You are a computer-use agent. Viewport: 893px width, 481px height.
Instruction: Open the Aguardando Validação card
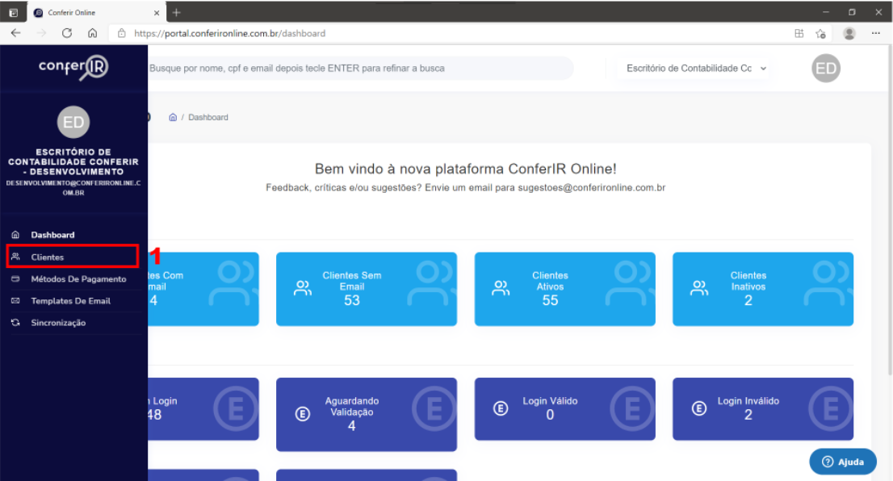pyautogui.click(x=367, y=414)
